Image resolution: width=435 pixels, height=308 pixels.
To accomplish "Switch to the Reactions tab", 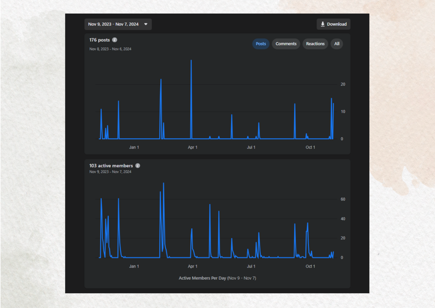I will [315, 44].
